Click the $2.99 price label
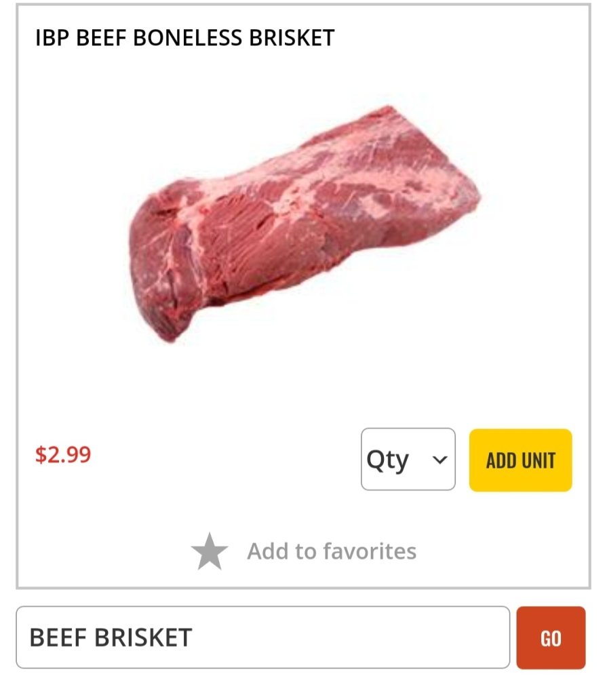Viewport: 607px width, 678px height. click(x=63, y=454)
